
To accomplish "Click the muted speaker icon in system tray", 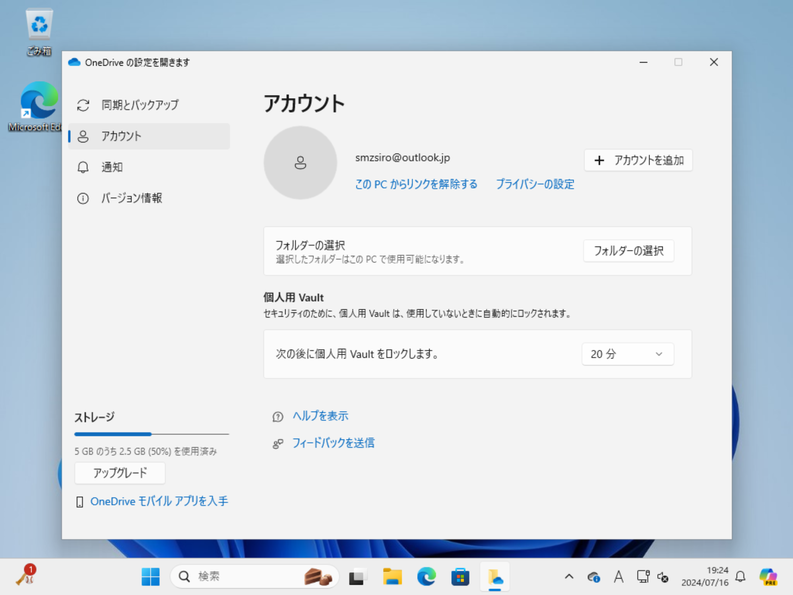I will point(663,576).
